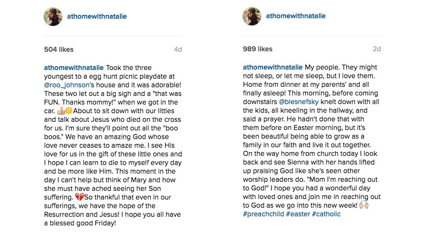Select the #preachchild hashtag
The height and width of the screenshot is (235, 432).
tap(263, 214)
